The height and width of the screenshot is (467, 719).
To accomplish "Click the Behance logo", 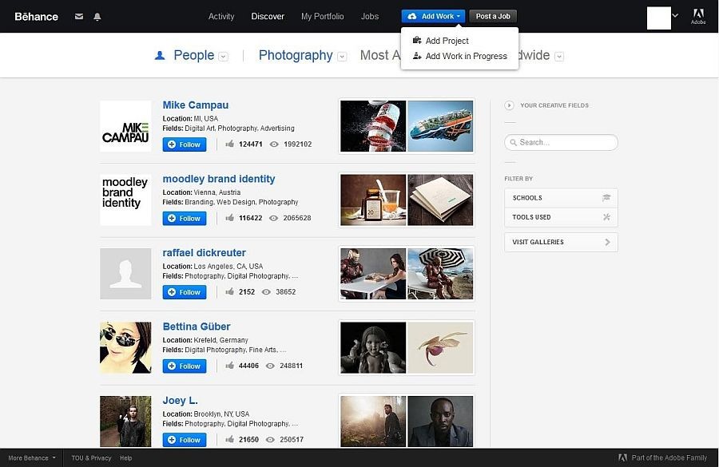I will click(x=36, y=16).
